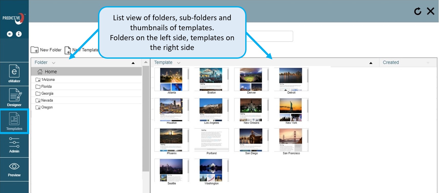Select the Templates sidebar icon
Image resolution: width=439 pixels, height=193 pixels.
click(x=14, y=121)
